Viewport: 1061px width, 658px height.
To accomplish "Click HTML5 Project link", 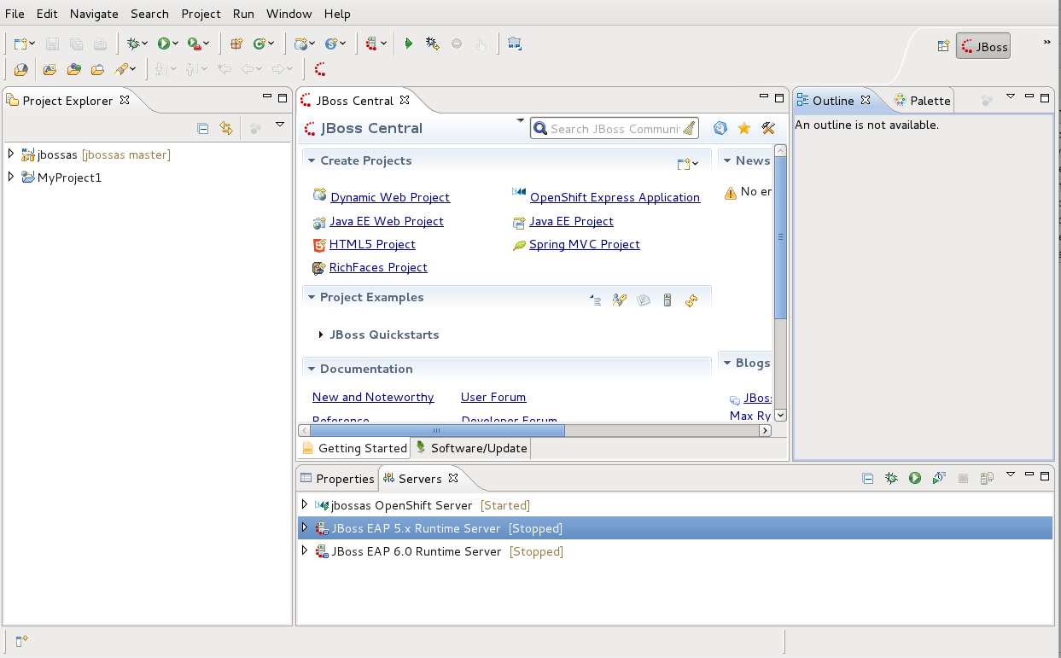I will 372,244.
